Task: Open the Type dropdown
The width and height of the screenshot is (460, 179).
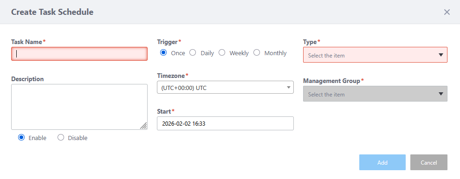Action: pos(375,55)
